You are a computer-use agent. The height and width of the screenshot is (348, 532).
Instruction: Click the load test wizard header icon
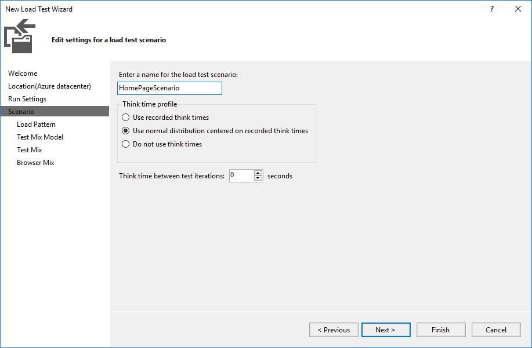20,36
